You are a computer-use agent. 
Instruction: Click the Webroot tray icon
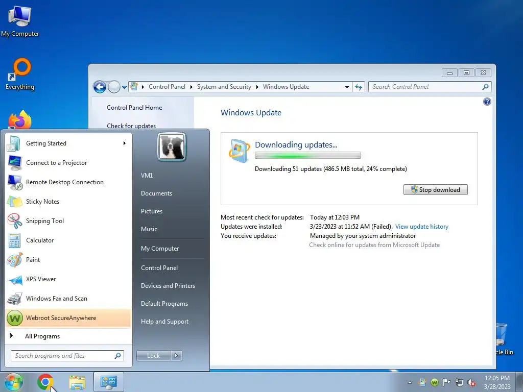pyautogui.click(x=434, y=382)
